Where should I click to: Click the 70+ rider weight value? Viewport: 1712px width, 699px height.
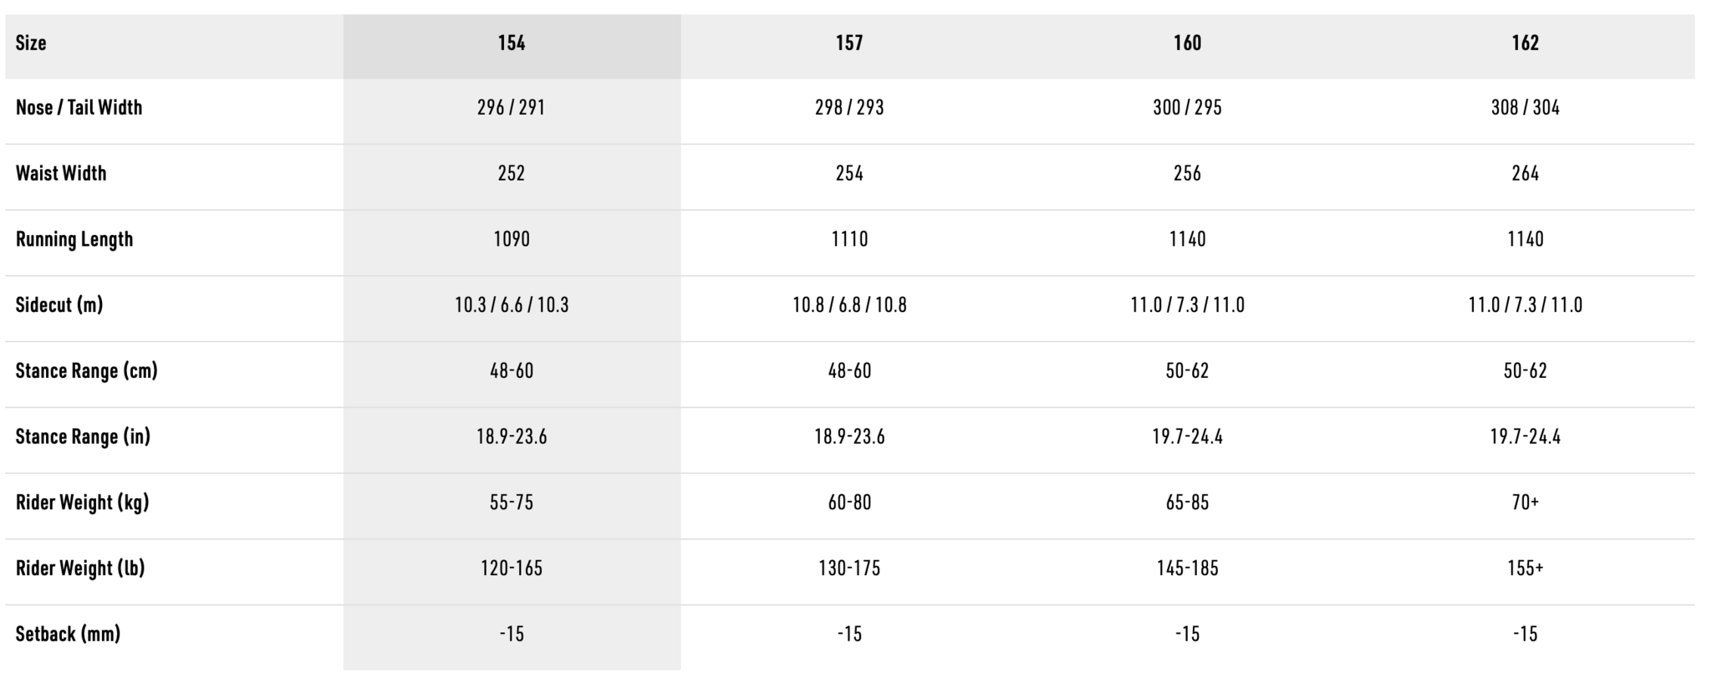1526,503
